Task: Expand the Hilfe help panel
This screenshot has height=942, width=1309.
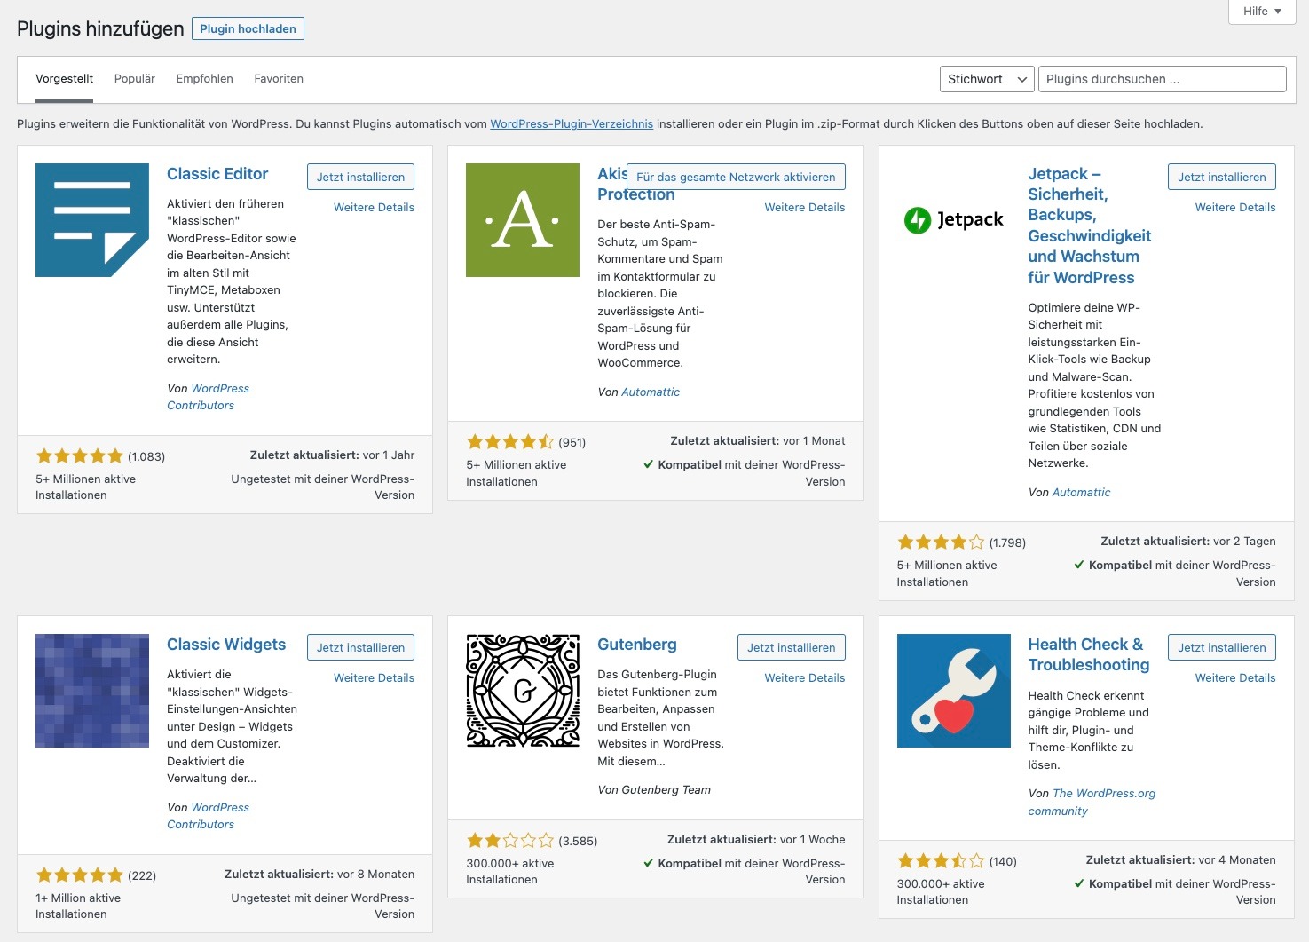Action: pyautogui.click(x=1262, y=12)
